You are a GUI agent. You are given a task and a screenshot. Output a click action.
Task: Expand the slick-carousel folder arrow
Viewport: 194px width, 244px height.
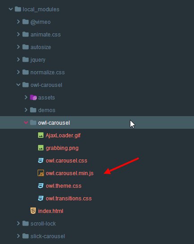[x=18, y=236]
